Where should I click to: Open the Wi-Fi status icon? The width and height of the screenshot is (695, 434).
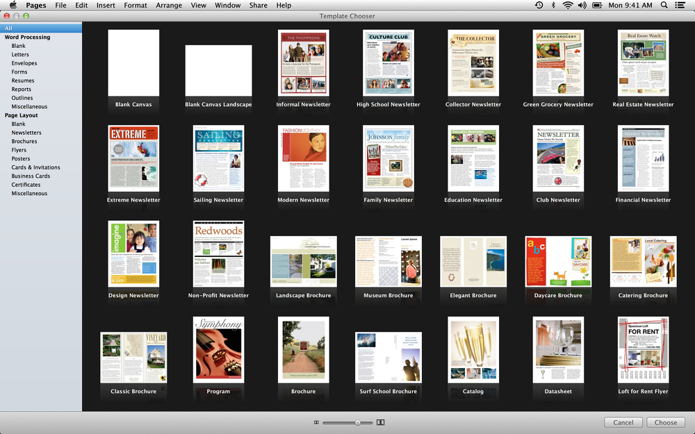[x=568, y=6]
